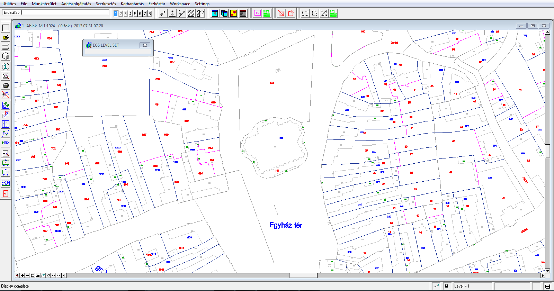Click the 3D cube icon in the sidebar

pyautogui.click(x=6, y=56)
